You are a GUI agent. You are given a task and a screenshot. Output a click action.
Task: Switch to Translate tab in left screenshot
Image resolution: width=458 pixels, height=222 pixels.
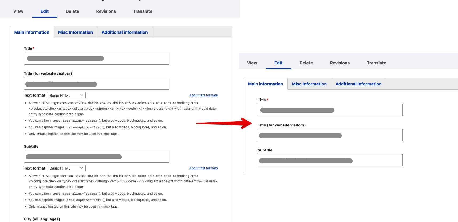(143, 11)
